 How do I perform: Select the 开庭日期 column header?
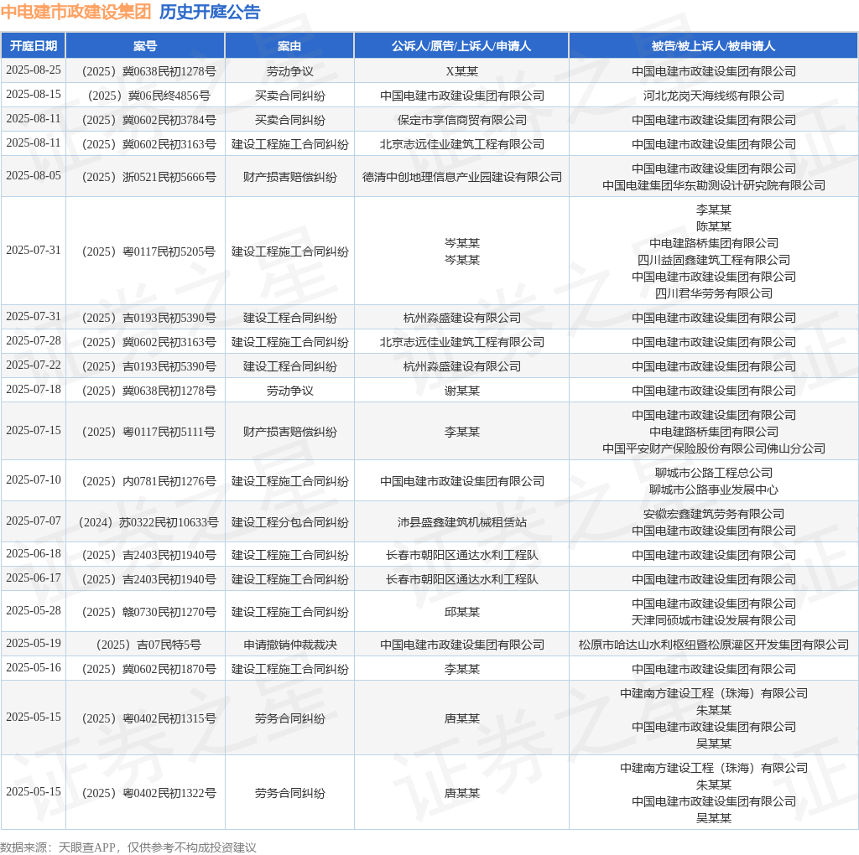coord(34,46)
